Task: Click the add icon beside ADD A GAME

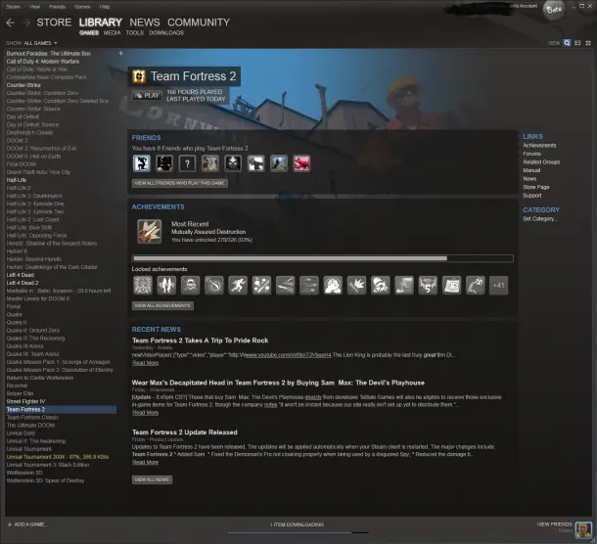Action: [x=10, y=524]
